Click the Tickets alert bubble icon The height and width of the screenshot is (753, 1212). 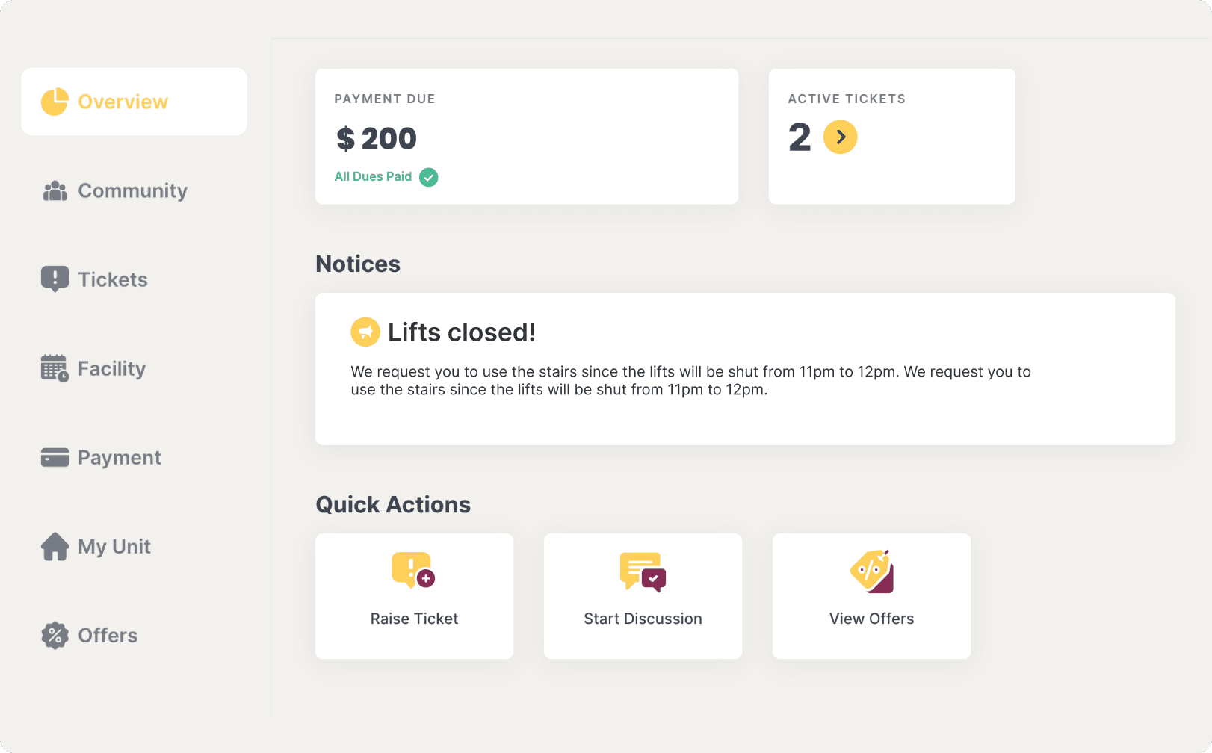(x=55, y=279)
